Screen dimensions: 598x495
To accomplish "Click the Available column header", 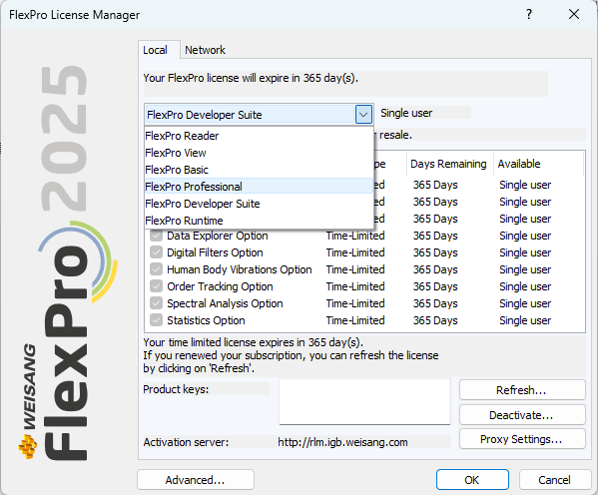I will 538,164.
